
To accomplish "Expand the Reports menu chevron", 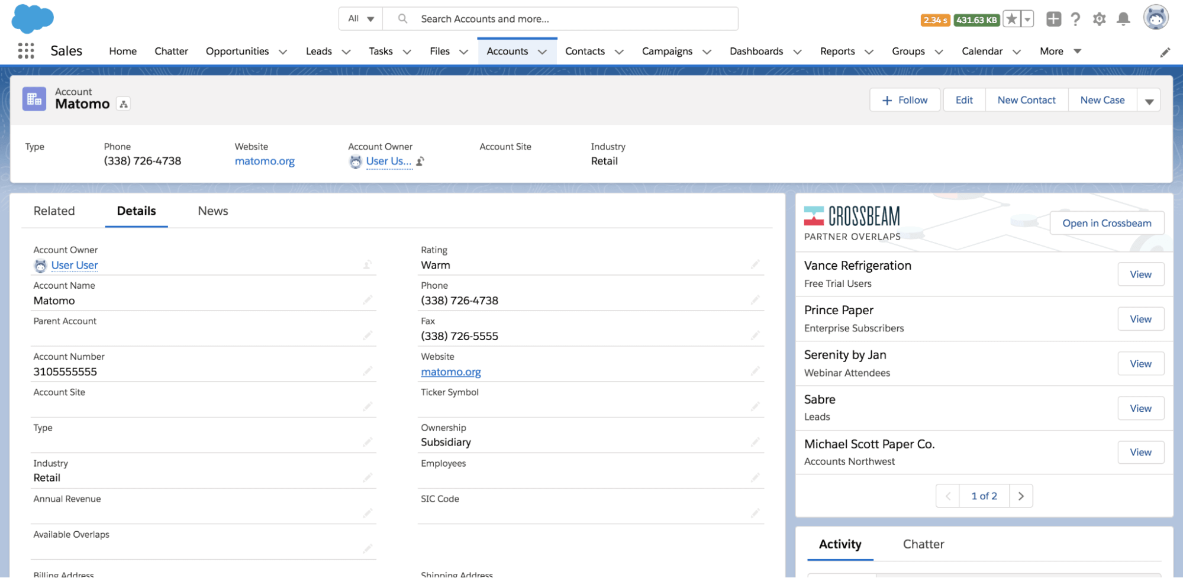I will click(869, 52).
